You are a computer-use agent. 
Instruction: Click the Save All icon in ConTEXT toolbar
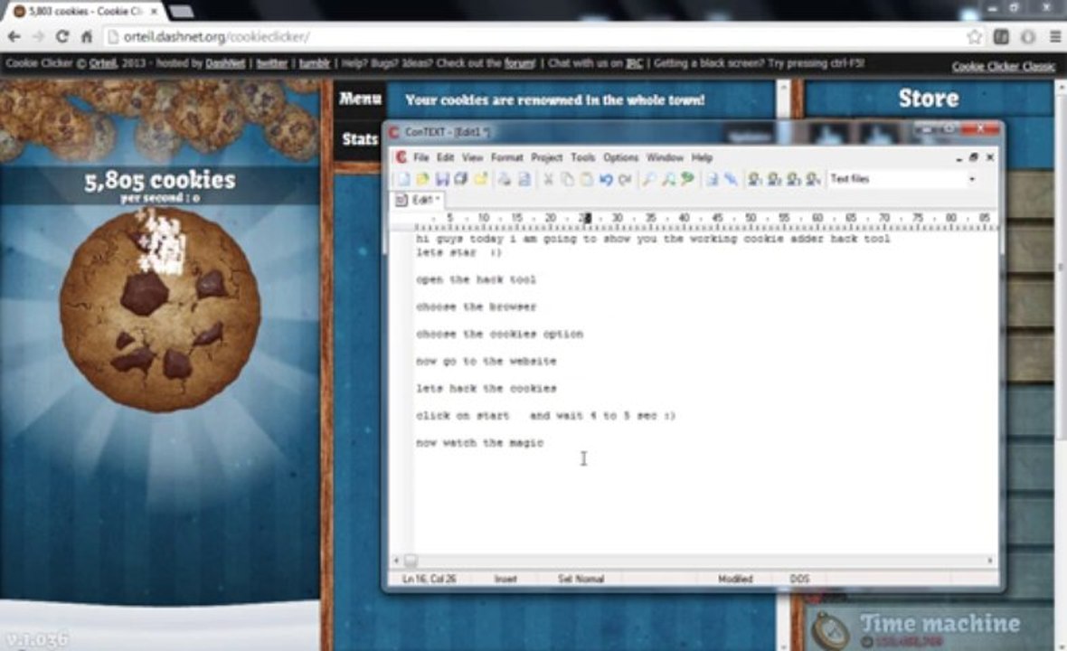(460, 179)
